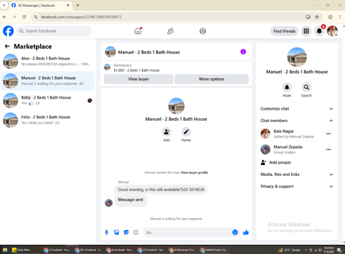This screenshot has height=254, width=345.
Task: Open the Menu grid icon
Action: click(x=306, y=31)
